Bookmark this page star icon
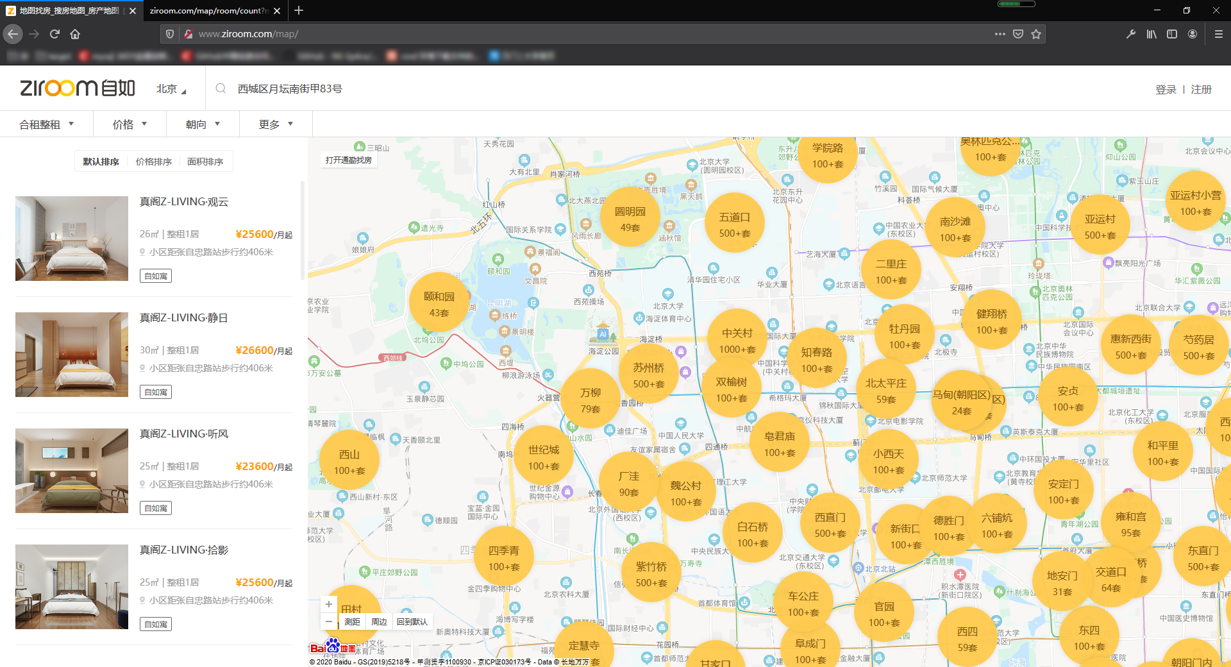The height and width of the screenshot is (667, 1231). tap(1036, 34)
